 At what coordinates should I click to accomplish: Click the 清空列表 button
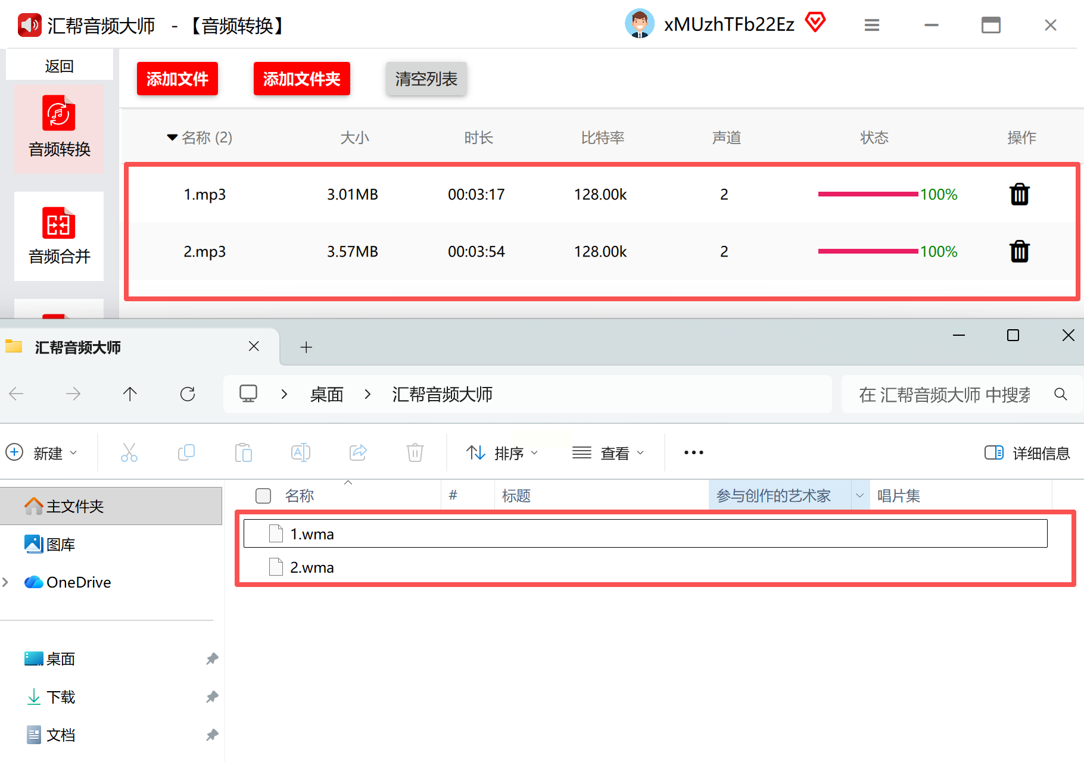(x=426, y=79)
